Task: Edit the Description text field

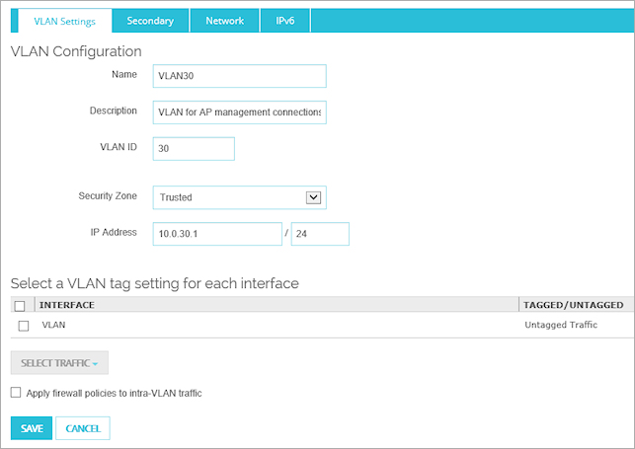Action: coord(239,112)
